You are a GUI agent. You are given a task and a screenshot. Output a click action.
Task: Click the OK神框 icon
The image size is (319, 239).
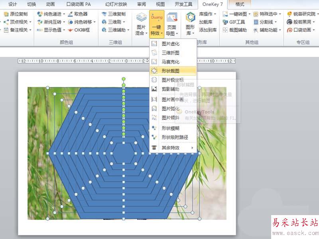pyautogui.click(x=71, y=30)
